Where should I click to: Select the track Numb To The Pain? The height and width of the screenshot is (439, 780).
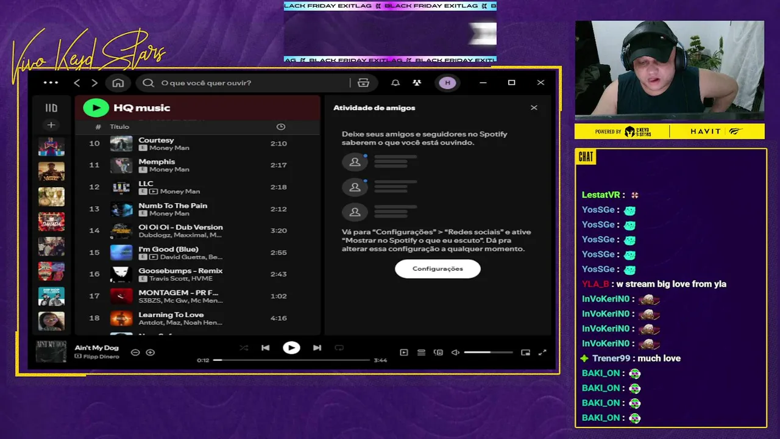click(x=197, y=209)
